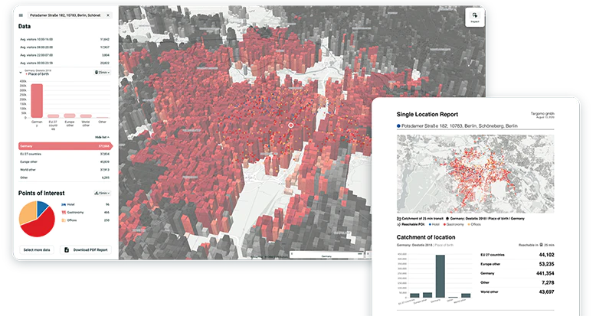Clear the Potsdamer Straße address search
Viewport: 596px width, 316px height.
coord(108,15)
